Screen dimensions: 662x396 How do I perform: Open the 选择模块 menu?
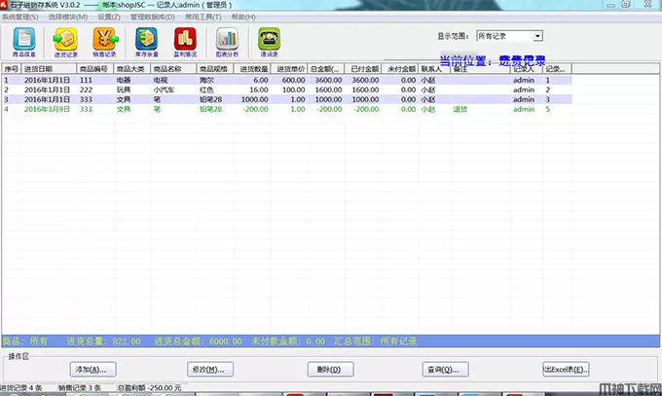pos(68,17)
